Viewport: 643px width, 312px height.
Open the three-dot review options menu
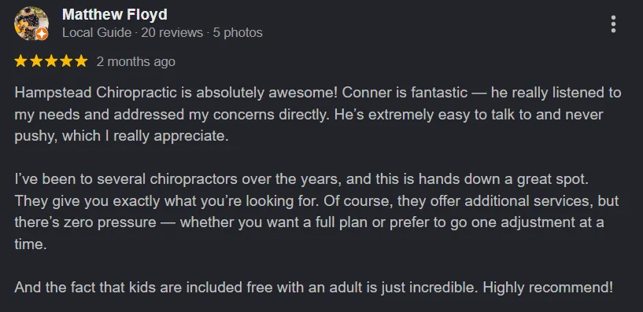(x=613, y=24)
